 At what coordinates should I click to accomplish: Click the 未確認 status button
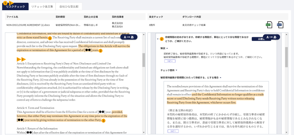257,39
